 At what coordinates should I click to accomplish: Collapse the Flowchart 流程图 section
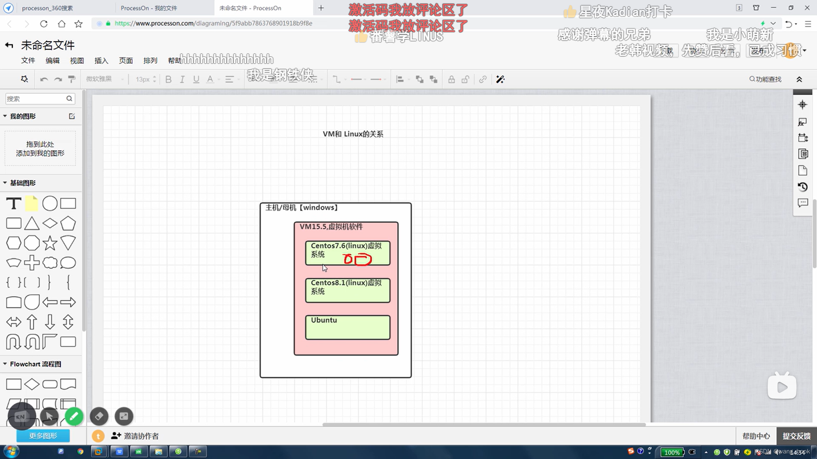(x=5, y=364)
